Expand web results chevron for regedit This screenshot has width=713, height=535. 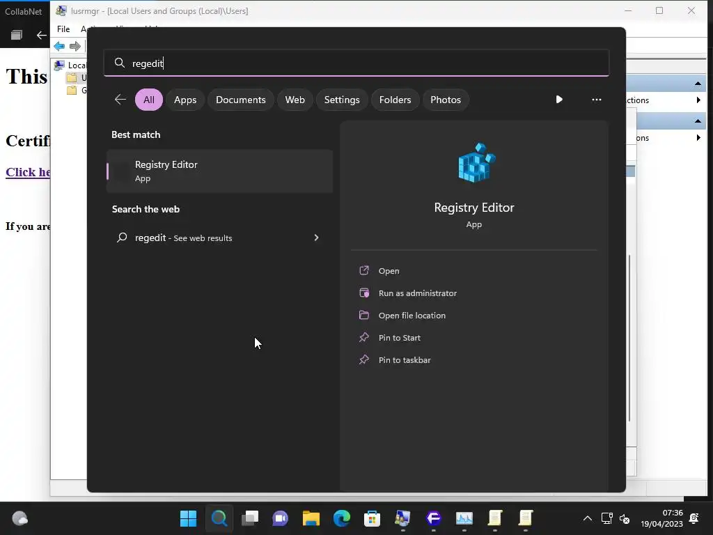point(316,238)
